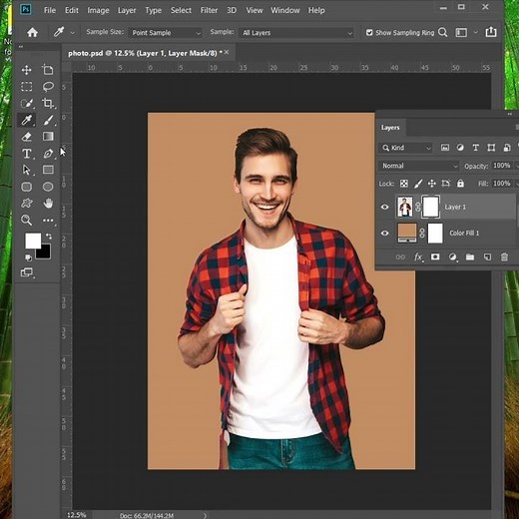Toggle adjustment layer filter icon
The height and width of the screenshot is (519, 519).
pyautogui.click(x=460, y=148)
